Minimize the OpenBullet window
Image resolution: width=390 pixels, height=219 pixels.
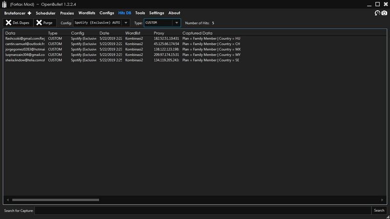pyautogui.click(x=370, y=5)
